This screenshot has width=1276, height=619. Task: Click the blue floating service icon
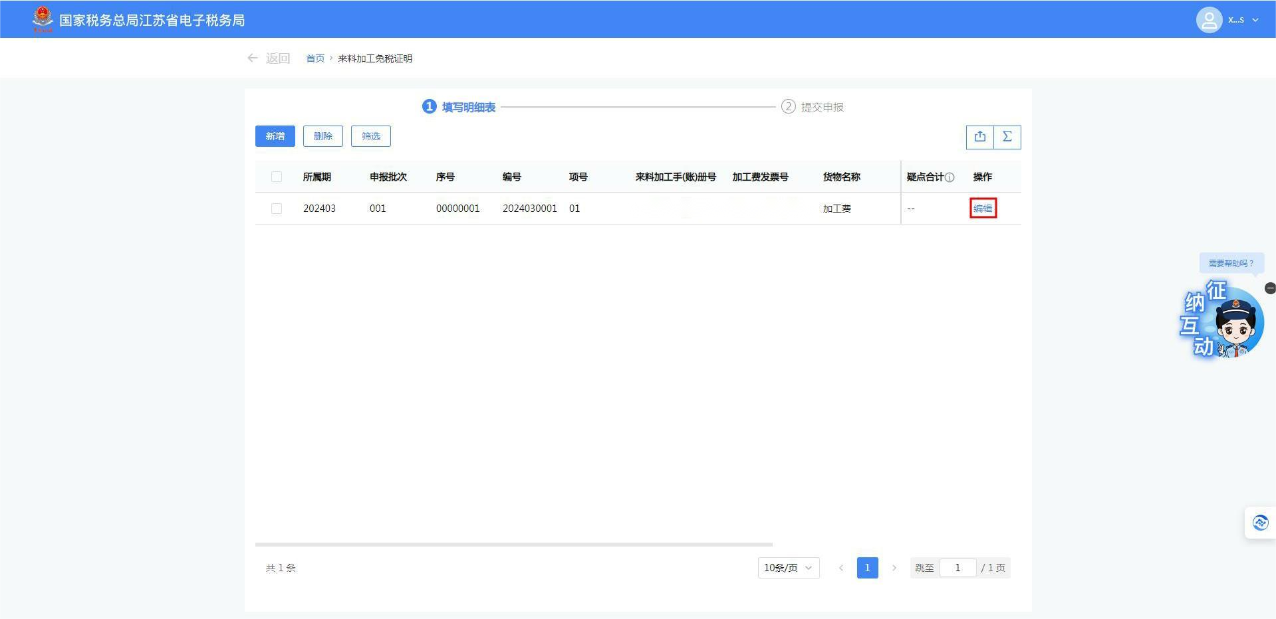pos(1260,523)
